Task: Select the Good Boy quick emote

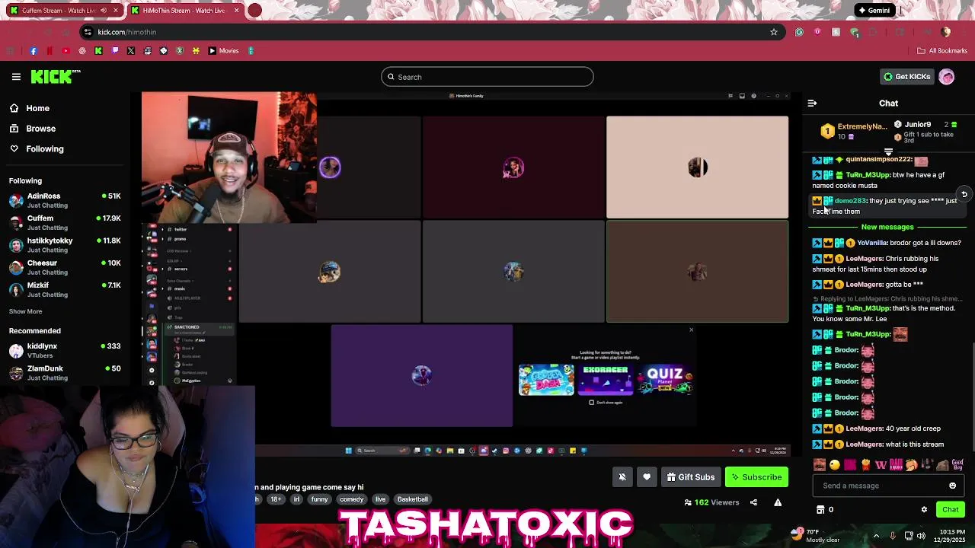Action: click(x=957, y=464)
